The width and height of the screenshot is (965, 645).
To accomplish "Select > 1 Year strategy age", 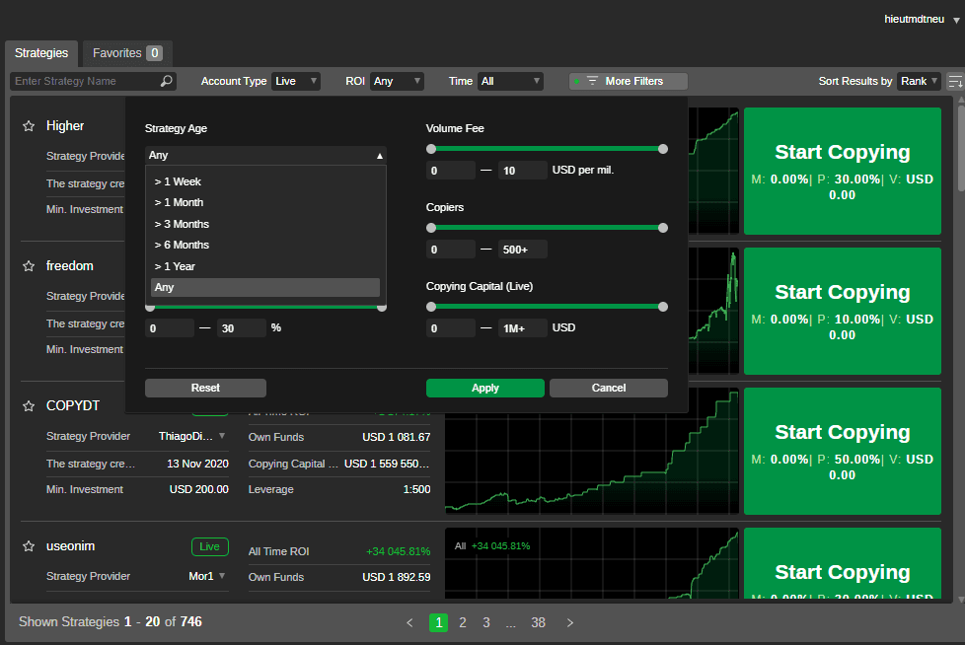I will (x=265, y=267).
